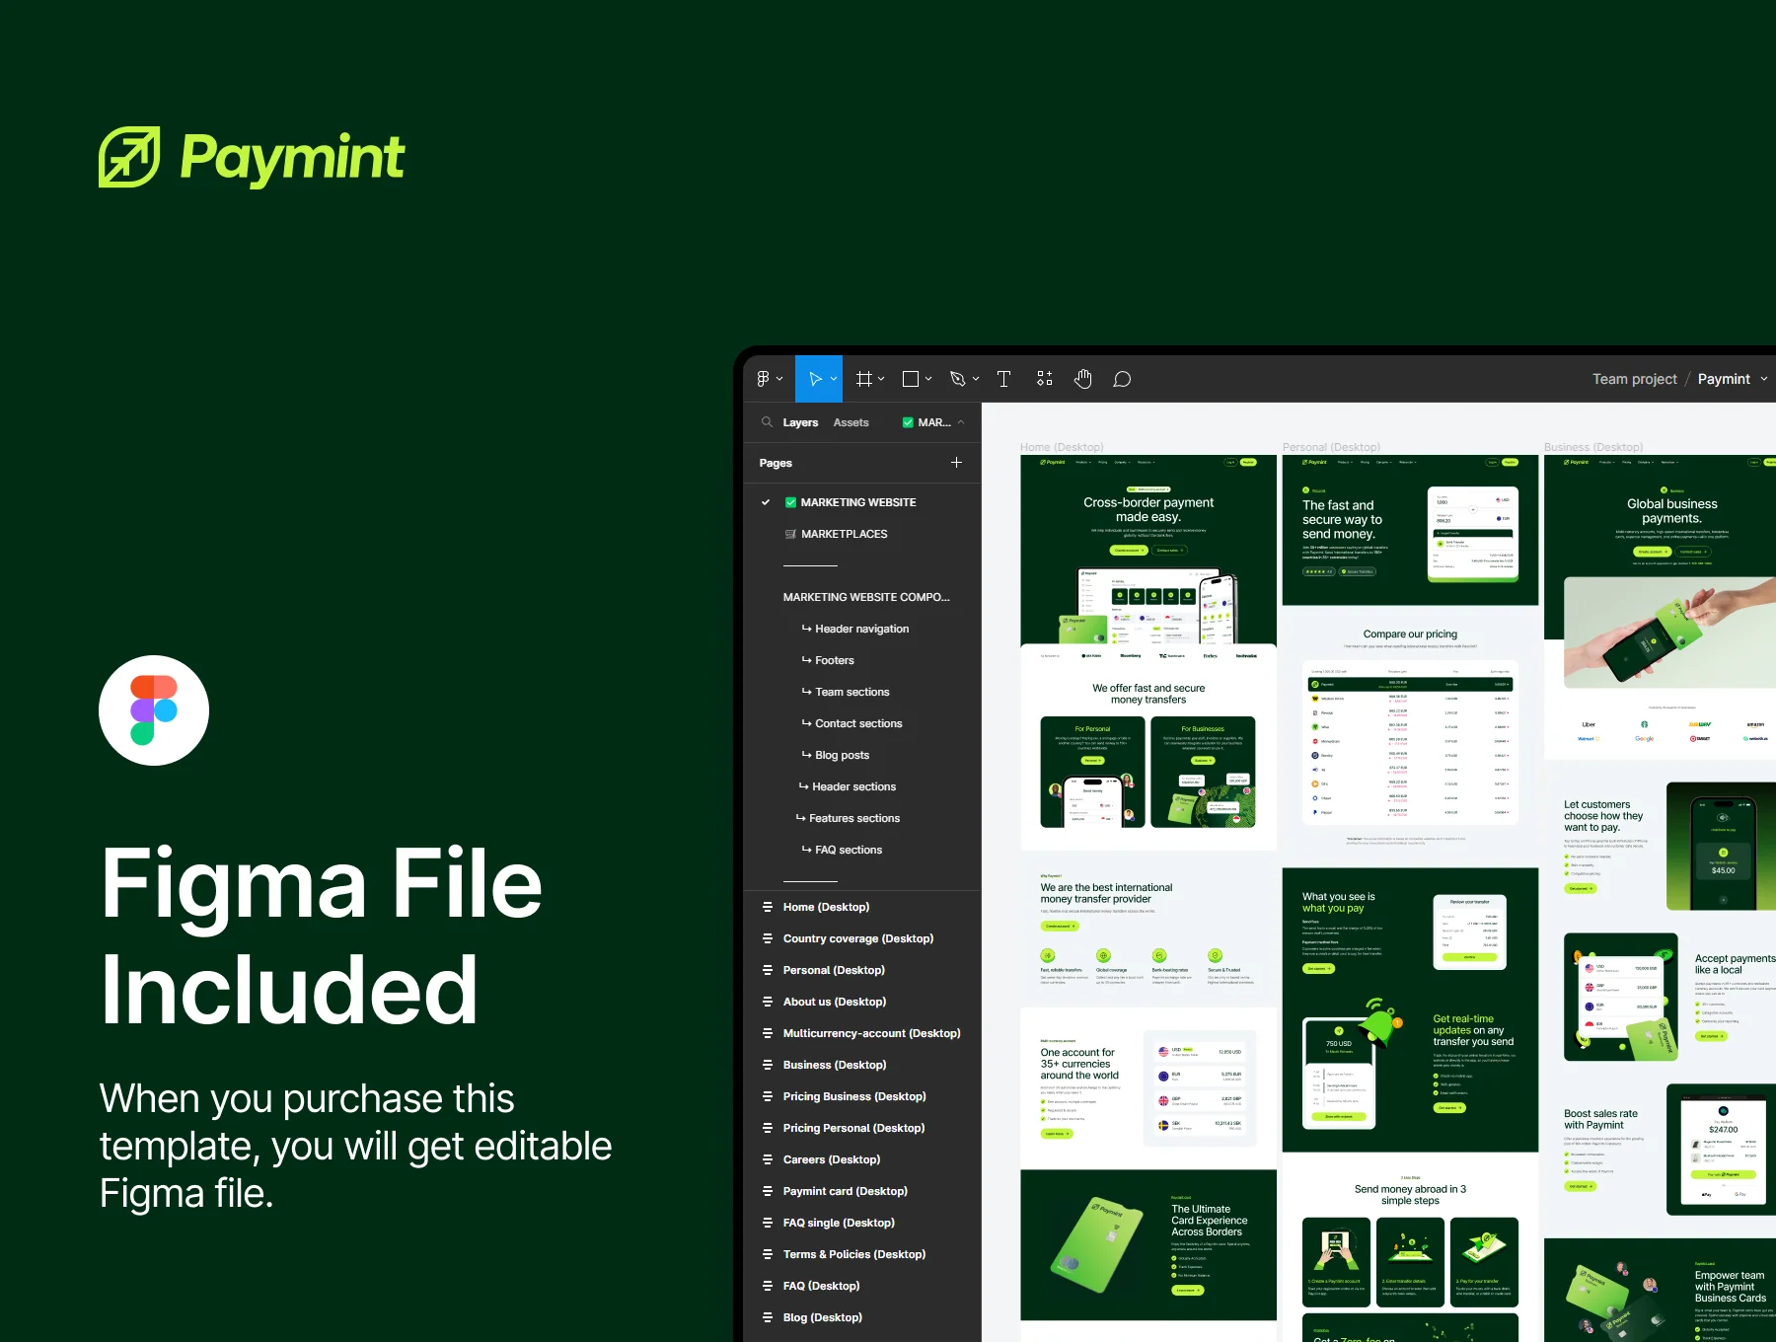Image resolution: width=1776 pixels, height=1342 pixels.
Task: Click frame icon beside Careers (Desktop)
Action: coord(767,1159)
